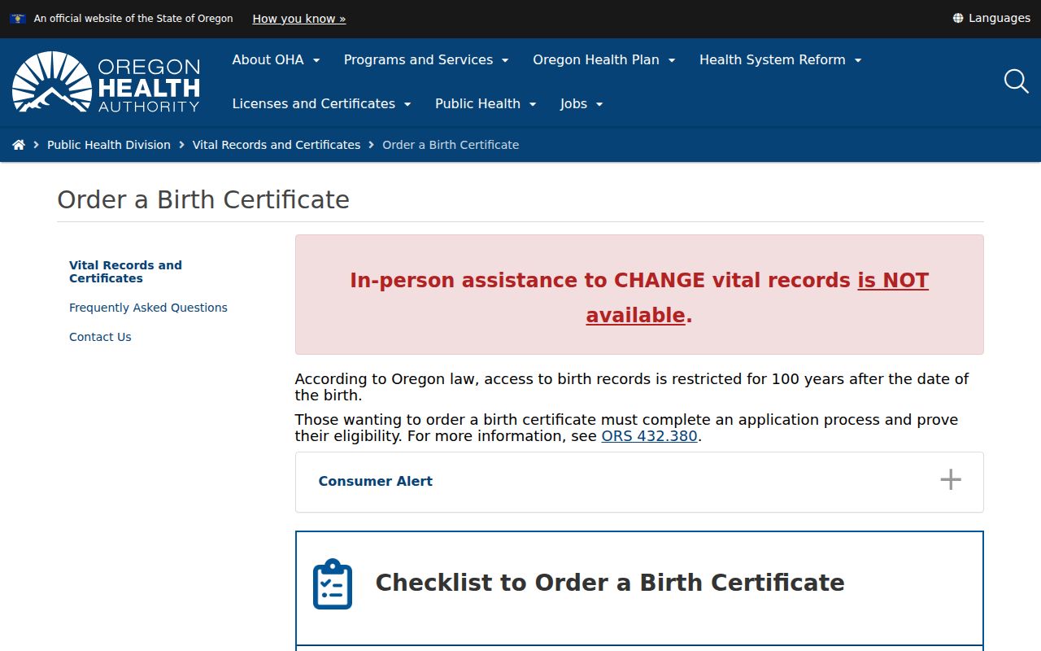Click the checklist clipboard icon
This screenshot has height=651, width=1041.
(333, 583)
